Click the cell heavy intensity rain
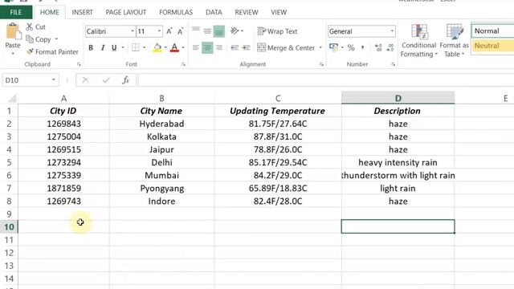 click(x=398, y=162)
